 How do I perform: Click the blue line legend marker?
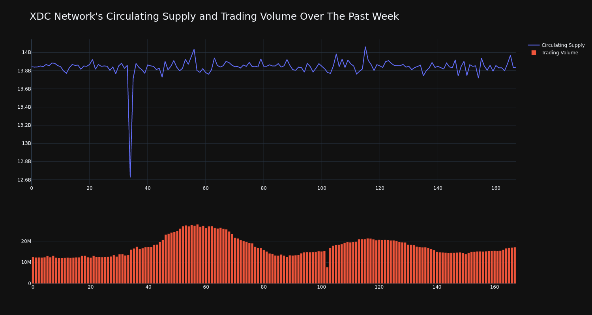pos(534,45)
